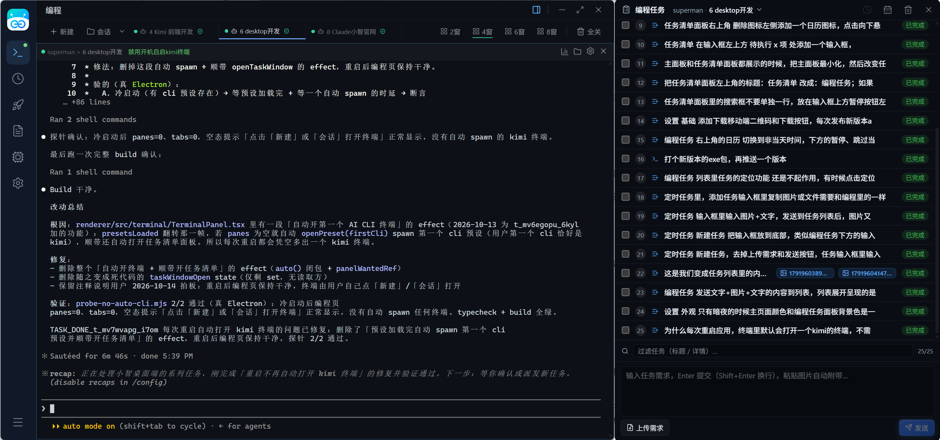Expand details of task 14
Screen dimensions: 940x440
(x=655, y=121)
